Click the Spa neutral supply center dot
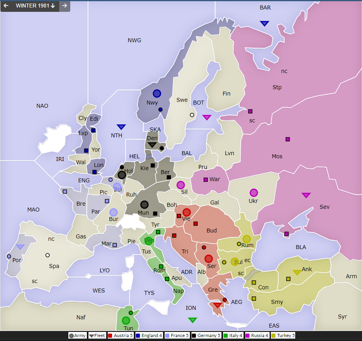362x341 pixels. pyautogui.click(x=47, y=255)
